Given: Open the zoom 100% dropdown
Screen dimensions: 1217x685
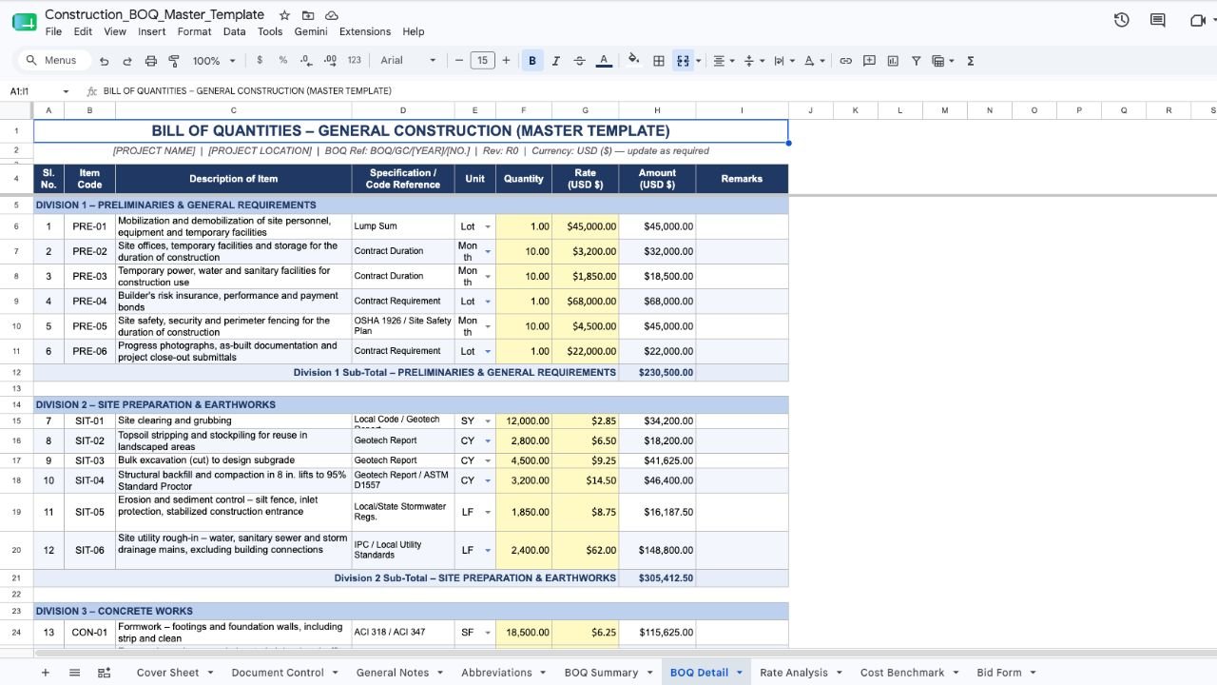Looking at the screenshot, I should tap(214, 61).
